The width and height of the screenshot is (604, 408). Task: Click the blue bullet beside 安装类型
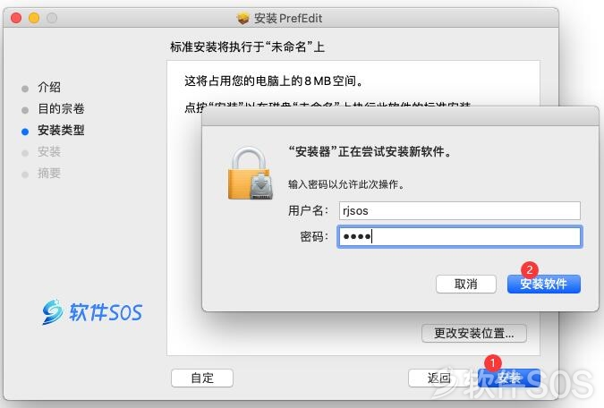click(25, 132)
